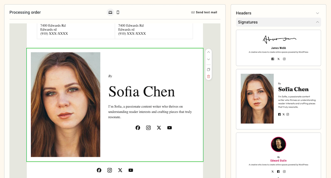Open Facebook icon in Sofia Chen block
The width and height of the screenshot is (331, 178).
138,128
